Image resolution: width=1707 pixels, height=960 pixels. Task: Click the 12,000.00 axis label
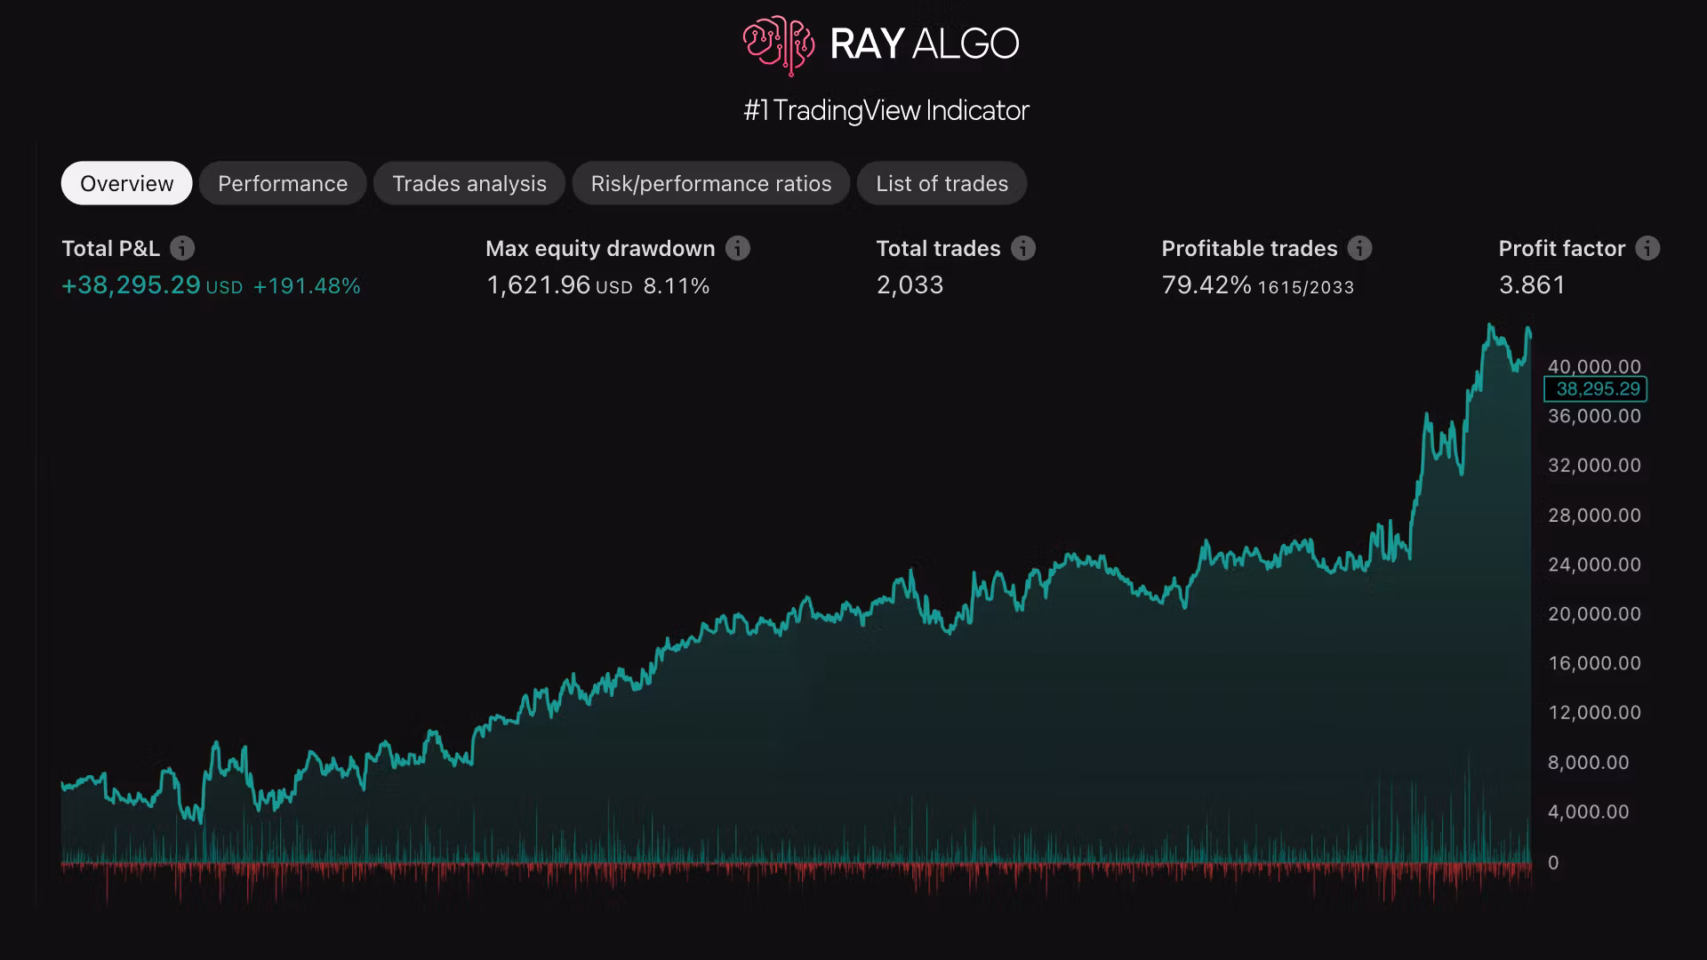(1595, 712)
